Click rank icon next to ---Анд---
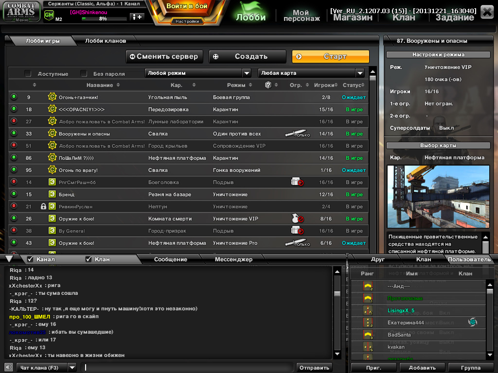 pyautogui.click(x=368, y=286)
